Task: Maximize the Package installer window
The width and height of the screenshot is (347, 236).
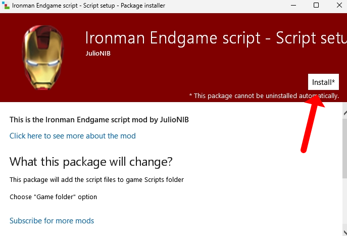Action: coord(316,6)
